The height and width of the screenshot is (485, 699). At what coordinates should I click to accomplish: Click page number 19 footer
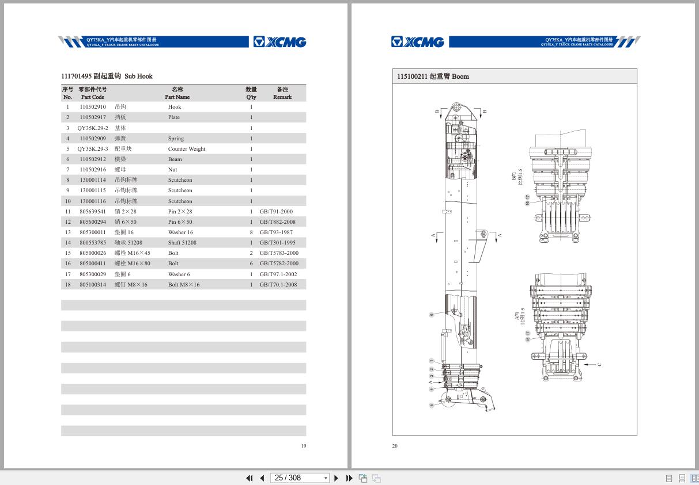(304, 446)
